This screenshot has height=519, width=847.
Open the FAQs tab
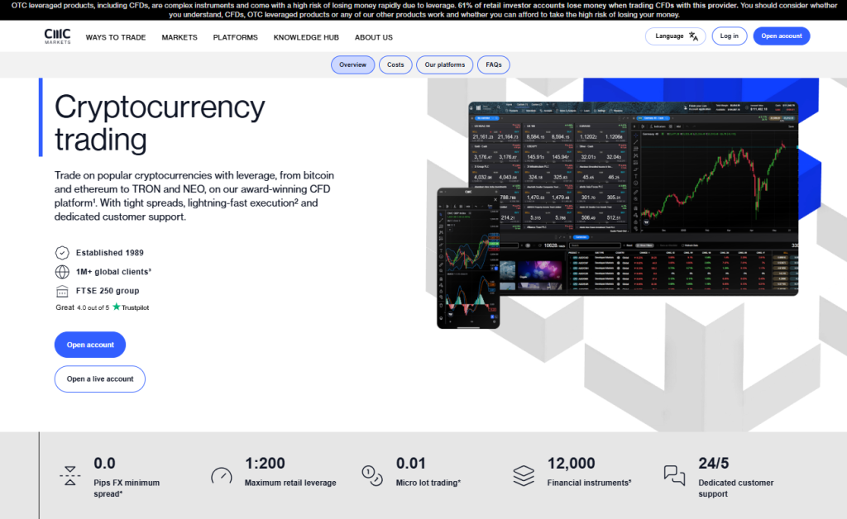[494, 64]
